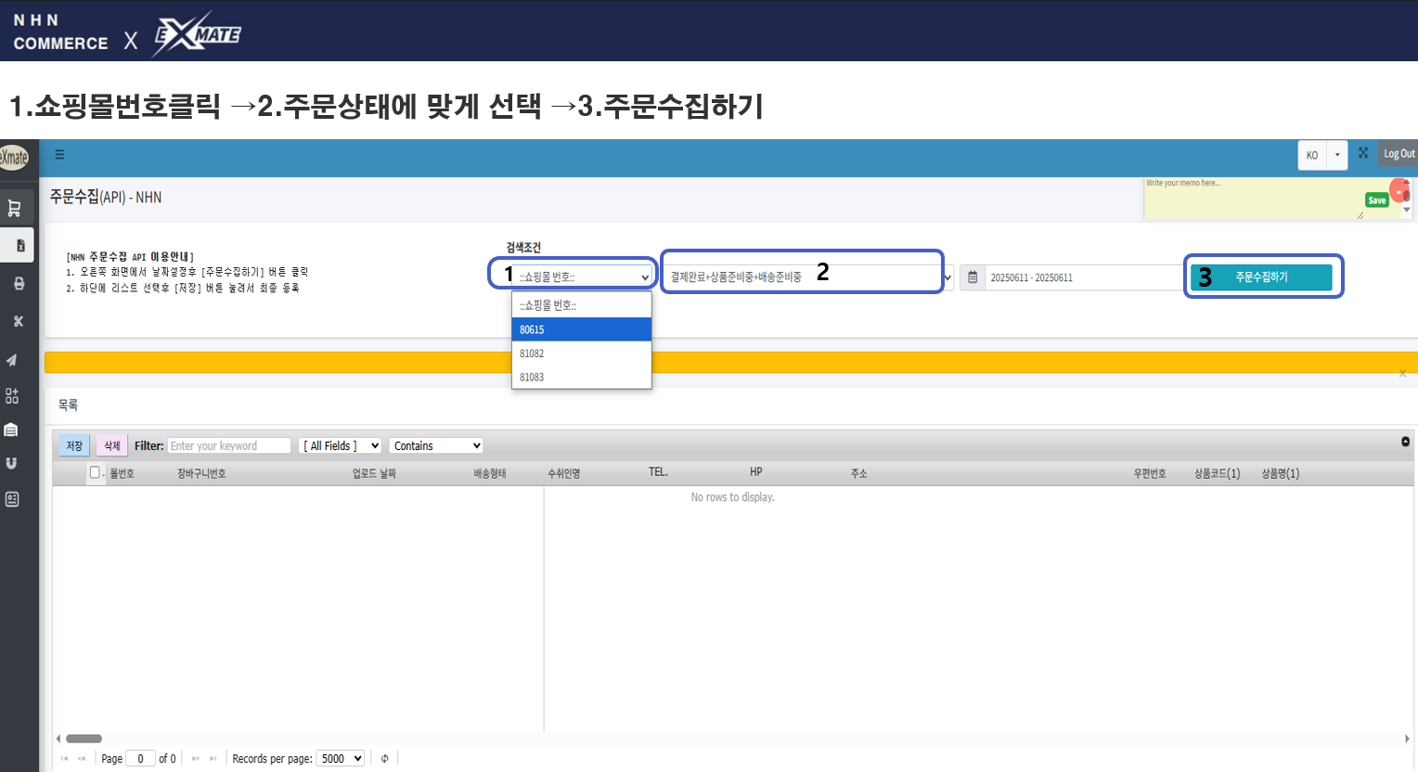Viewport: 1418px width, 772px height.
Task: Click the 저장 save button
Action: [x=74, y=446]
